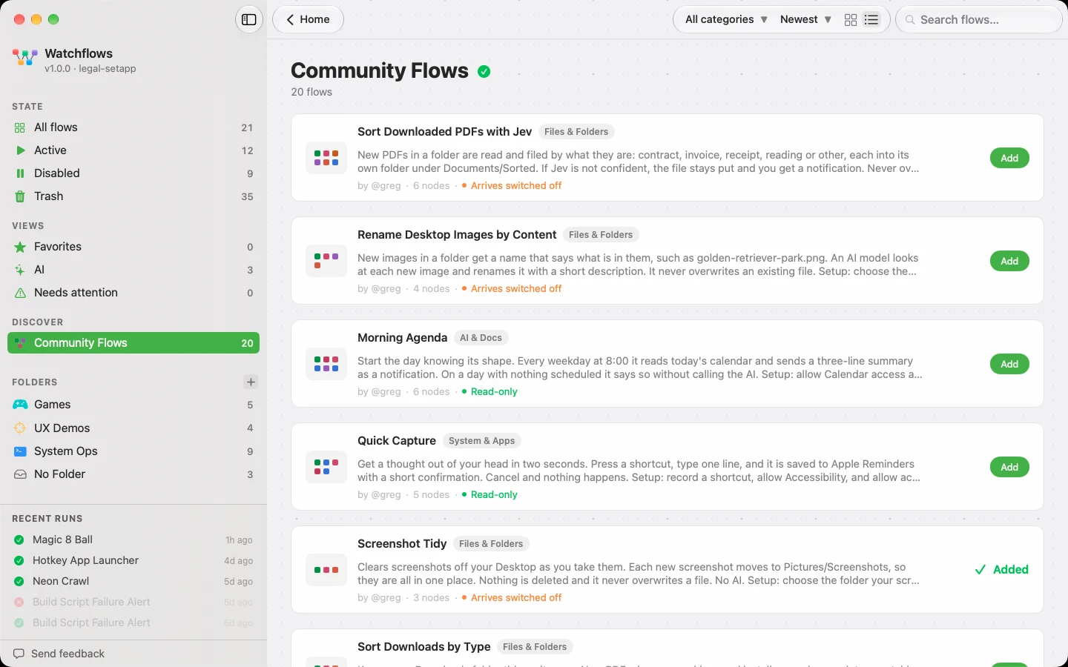The height and width of the screenshot is (667, 1068).
Task: Click the Sort Downloaded PDFs flow thumbnail
Action: (326, 158)
